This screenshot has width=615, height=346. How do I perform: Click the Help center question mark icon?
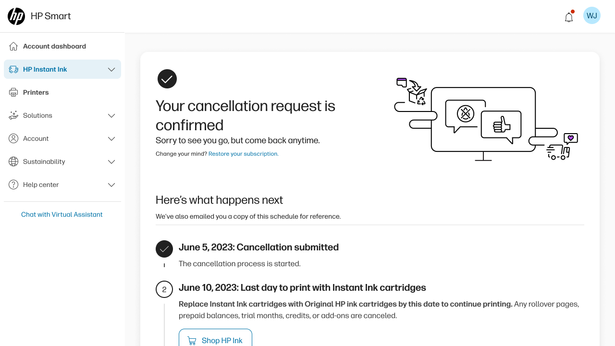[13, 185]
